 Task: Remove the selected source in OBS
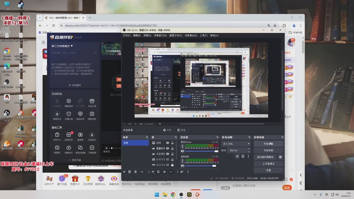[x=158, y=172]
